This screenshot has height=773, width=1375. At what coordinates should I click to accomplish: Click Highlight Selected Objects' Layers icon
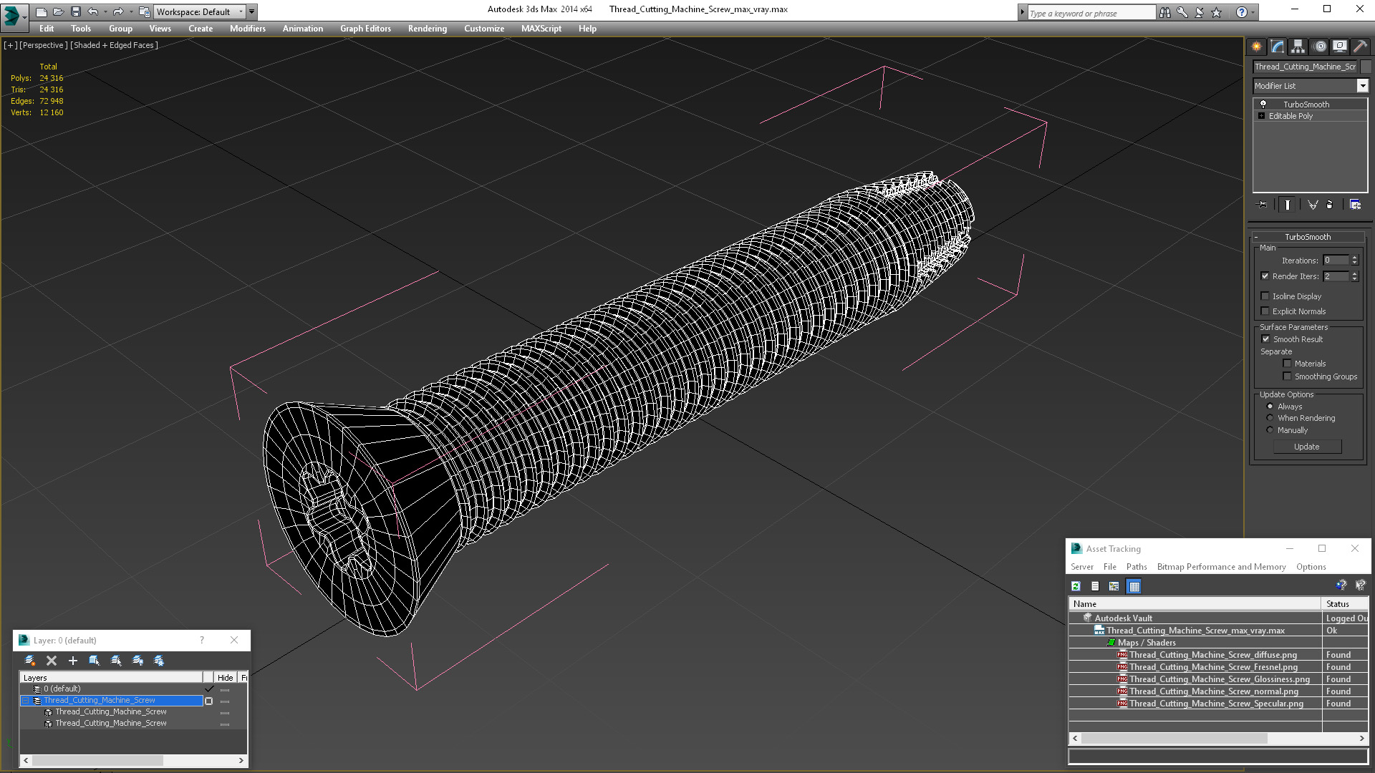pyautogui.click(x=116, y=661)
